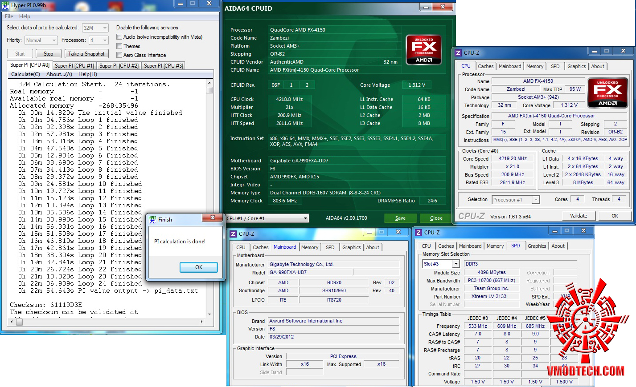The height and width of the screenshot is (387, 636).
Task: Click the Z icon of Mainboard CPU-Z window
Action: pyautogui.click(x=233, y=234)
